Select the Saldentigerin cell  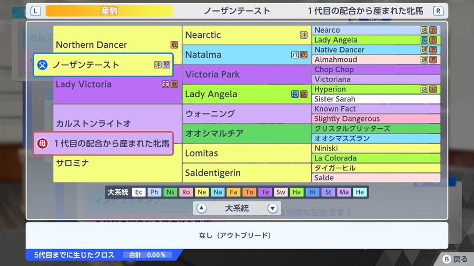(x=246, y=173)
